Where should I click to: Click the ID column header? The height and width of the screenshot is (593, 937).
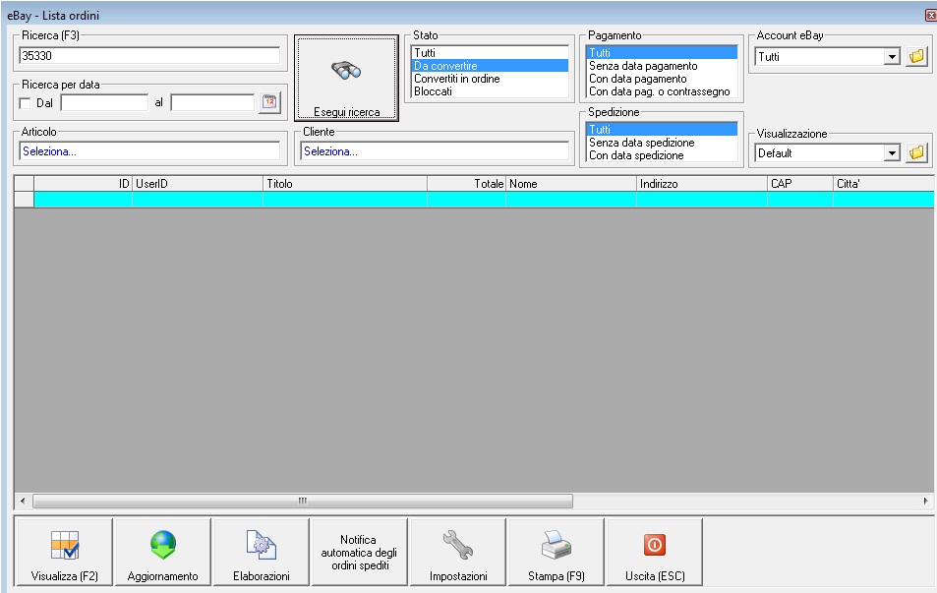[83, 184]
